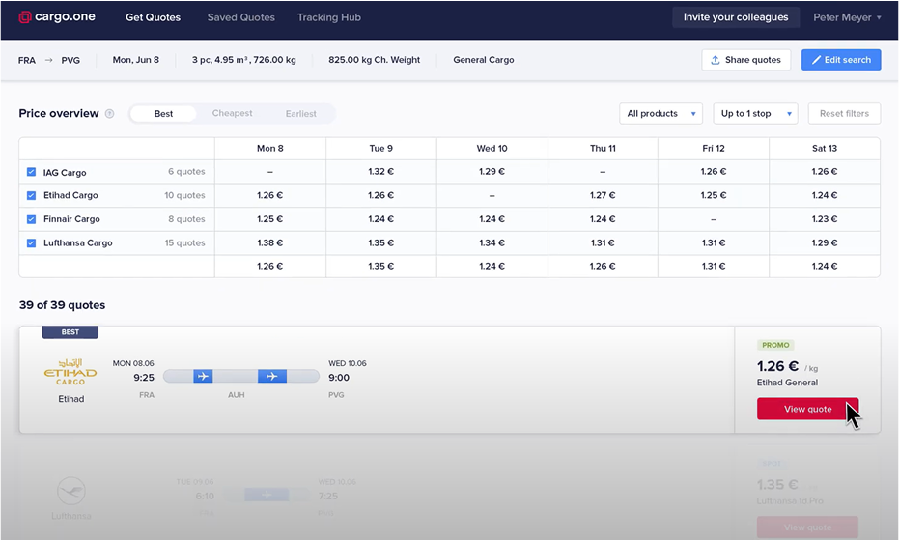The height and width of the screenshot is (541, 899).
Task: Switch price overview to Cheapest
Action: pos(232,114)
